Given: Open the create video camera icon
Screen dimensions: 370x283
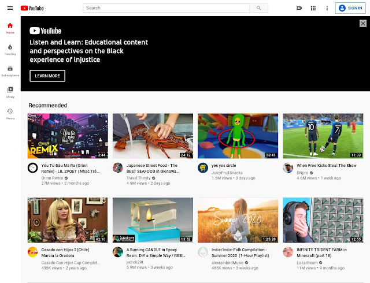Looking at the screenshot, I should tap(299, 8).
